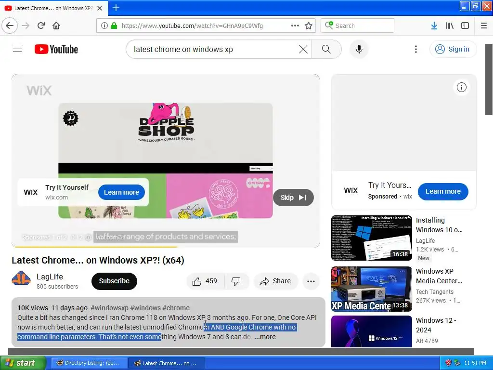This screenshot has width=493, height=370.
Task: Open the Windows XP start menu
Action: tap(23, 363)
